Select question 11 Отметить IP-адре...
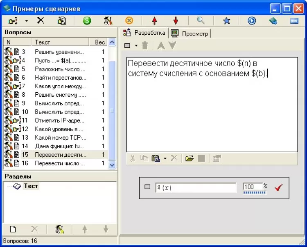 pyautogui.click(x=56, y=120)
